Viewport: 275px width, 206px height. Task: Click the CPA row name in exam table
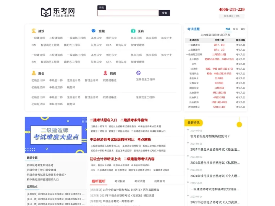tap(194, 64)
